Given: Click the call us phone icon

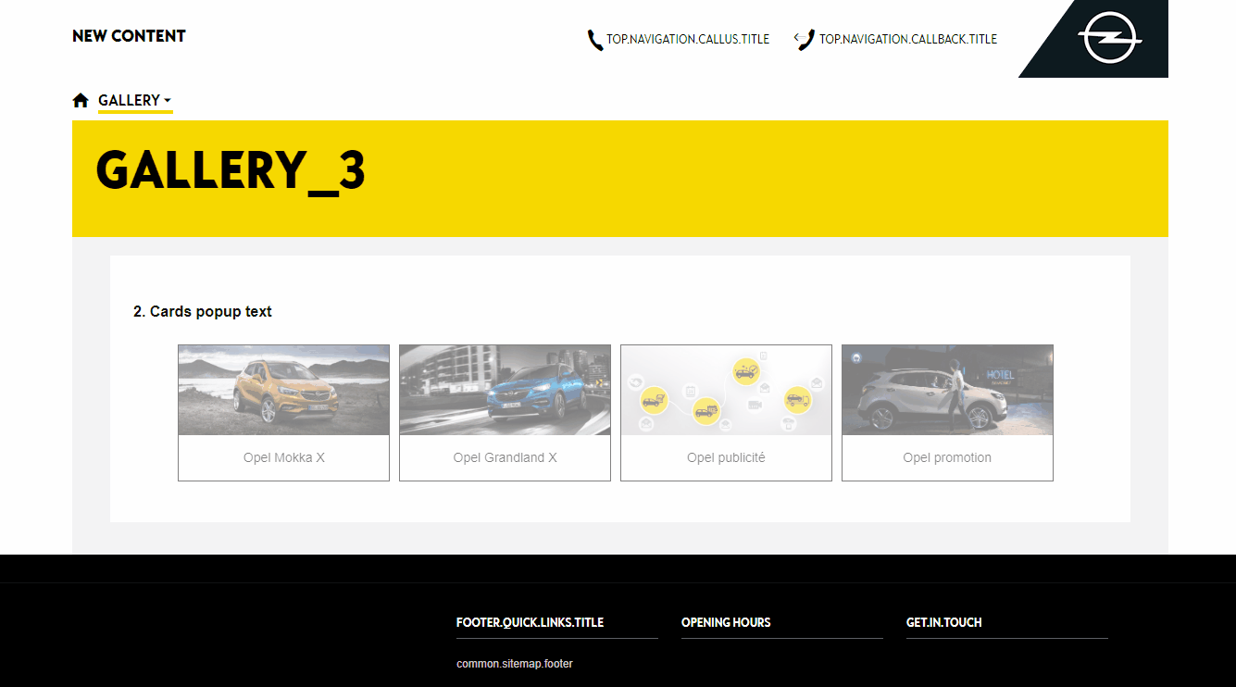Looking at the screenshot, I should (x=594, y=40).
